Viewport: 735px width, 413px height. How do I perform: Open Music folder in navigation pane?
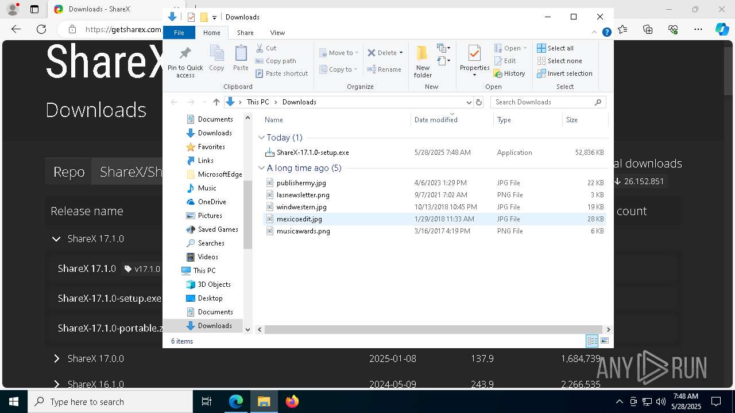207,188
